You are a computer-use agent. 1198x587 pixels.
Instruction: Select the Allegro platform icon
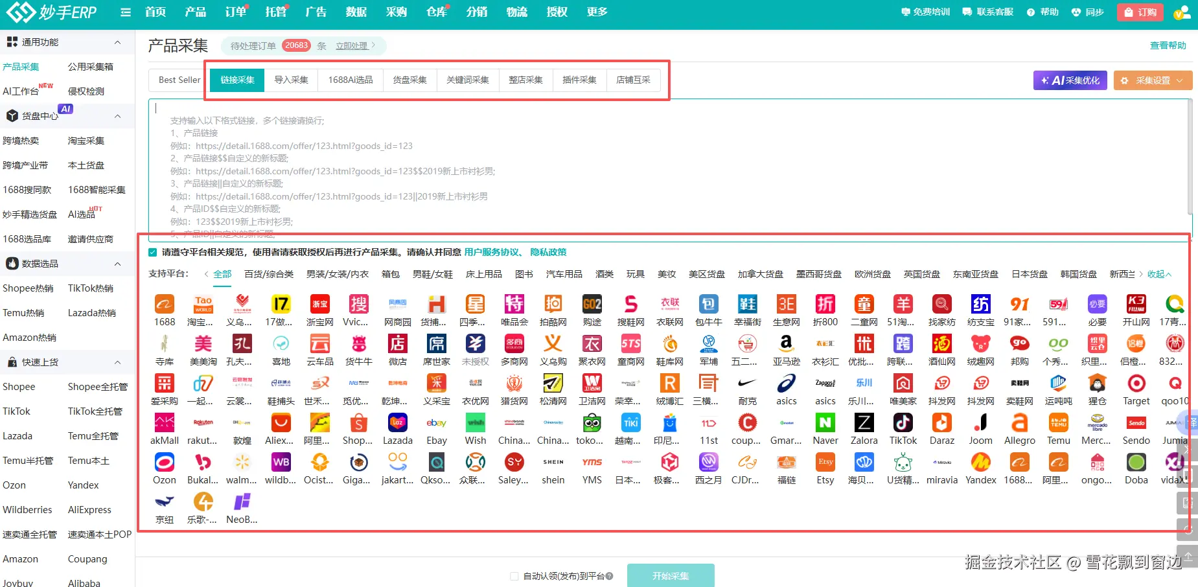pos(1020,422)
